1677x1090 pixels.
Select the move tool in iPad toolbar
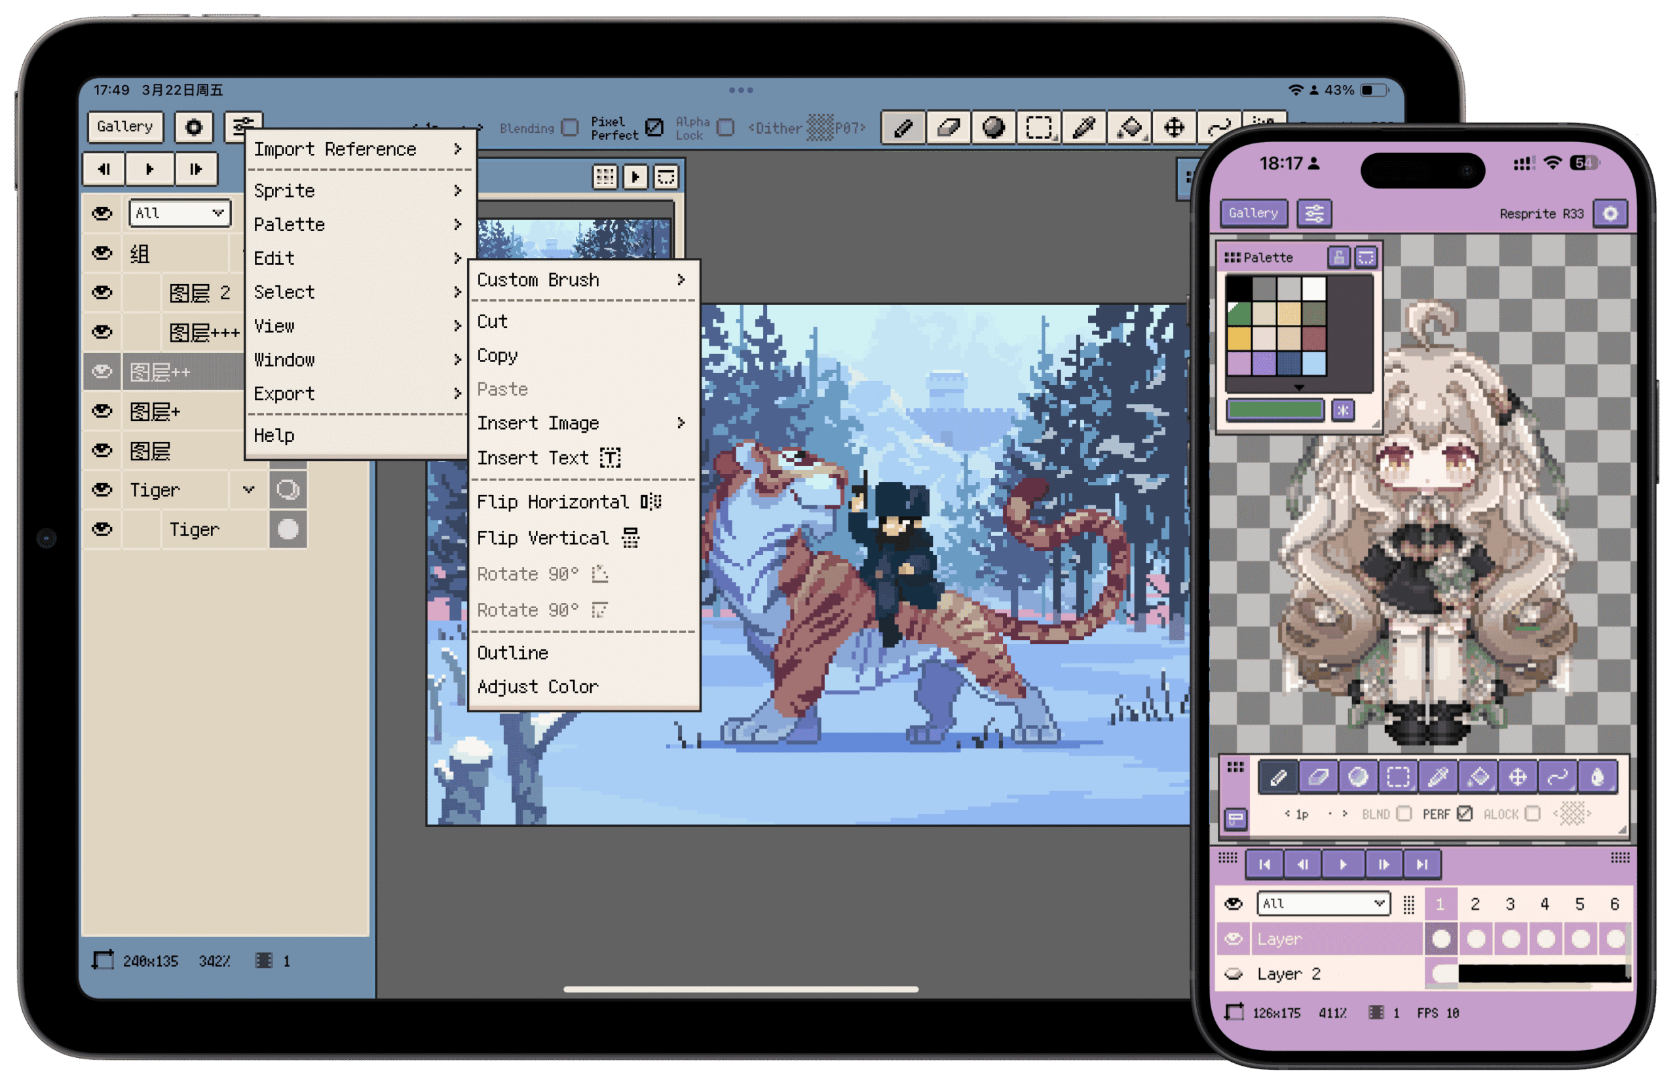point(1174,128)
